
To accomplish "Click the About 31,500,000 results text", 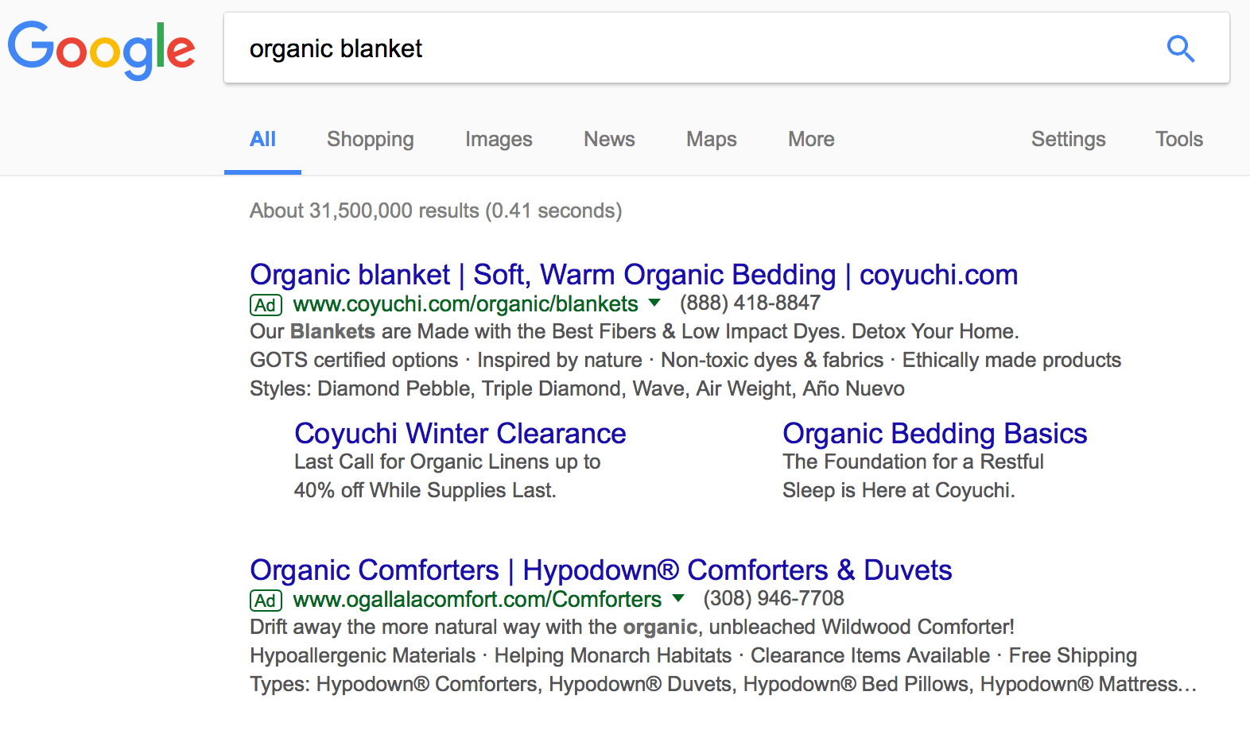I will click(436, 211).
